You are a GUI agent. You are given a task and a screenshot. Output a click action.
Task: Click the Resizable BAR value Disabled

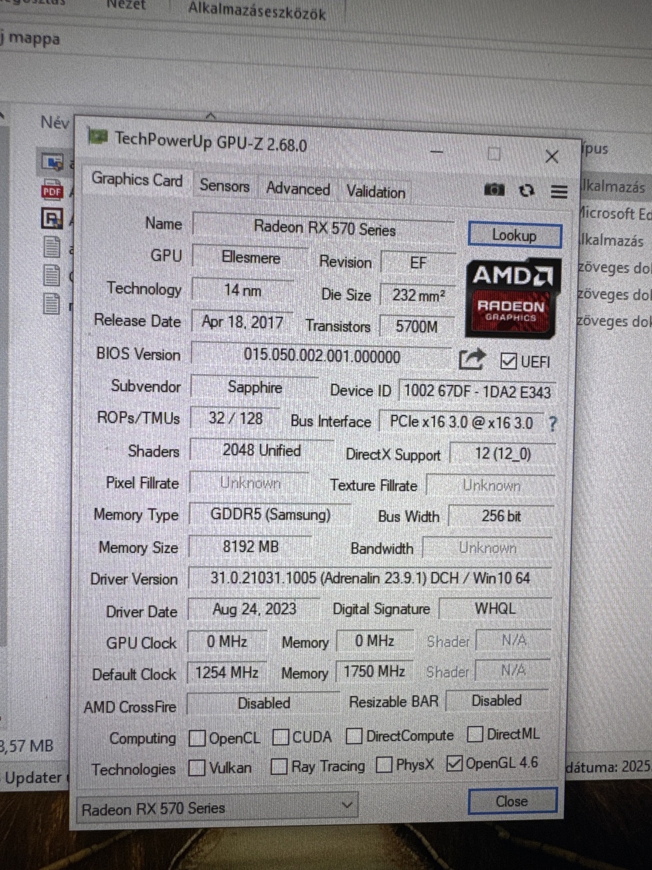click(497, 701)
